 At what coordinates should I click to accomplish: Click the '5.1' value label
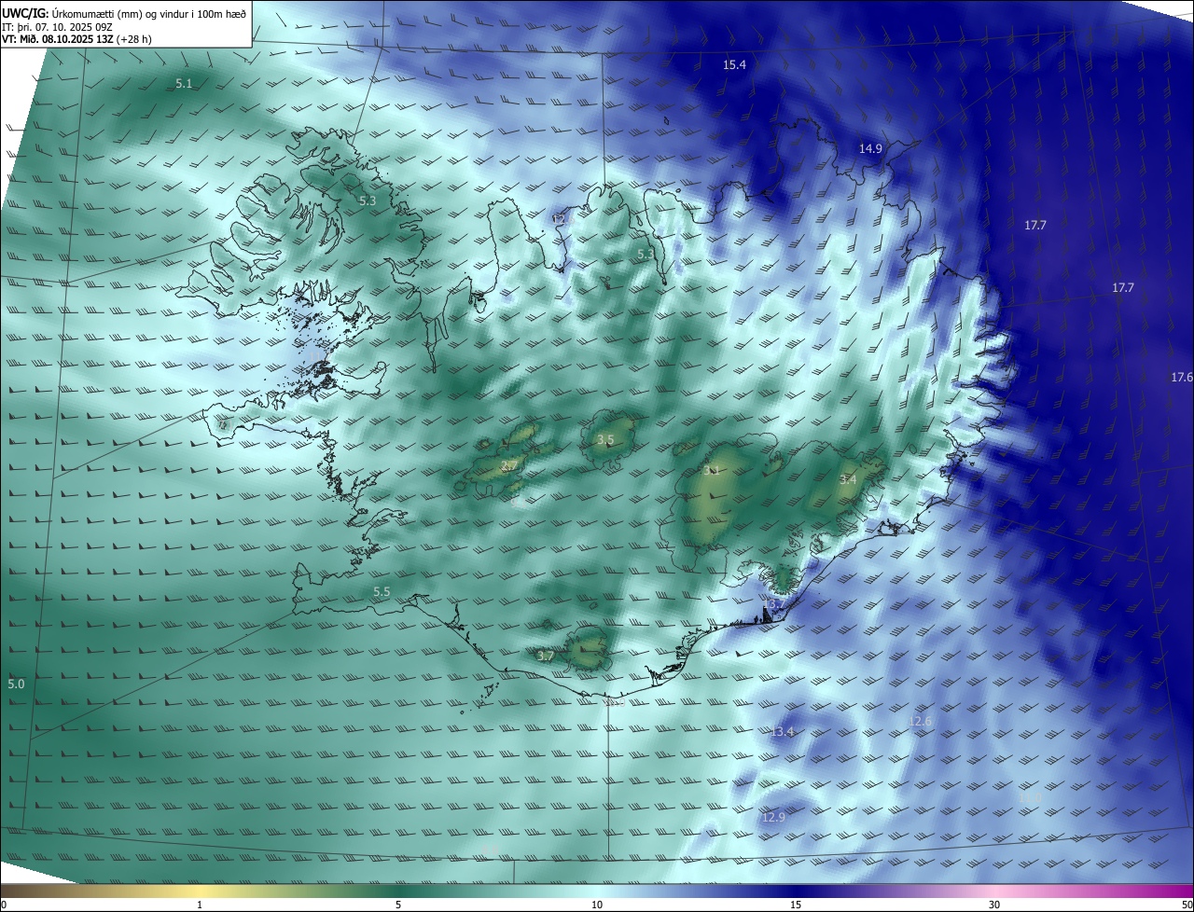click(184, 84)
